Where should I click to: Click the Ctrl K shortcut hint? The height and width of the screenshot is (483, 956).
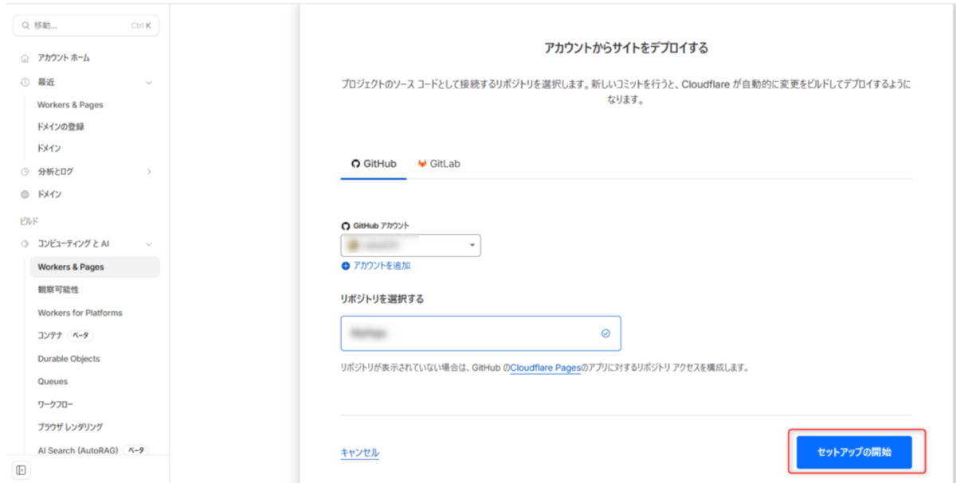coord(141,25)
